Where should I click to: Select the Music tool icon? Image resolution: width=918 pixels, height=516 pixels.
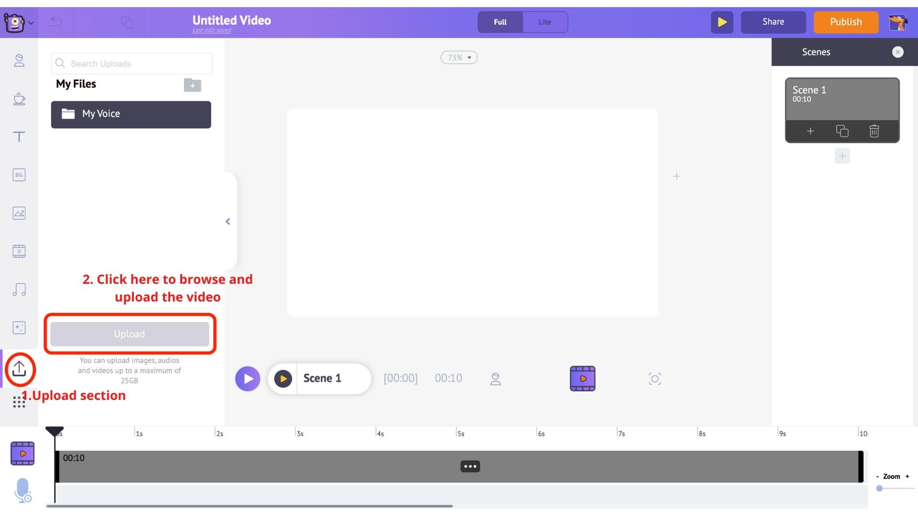coord(18,290)
